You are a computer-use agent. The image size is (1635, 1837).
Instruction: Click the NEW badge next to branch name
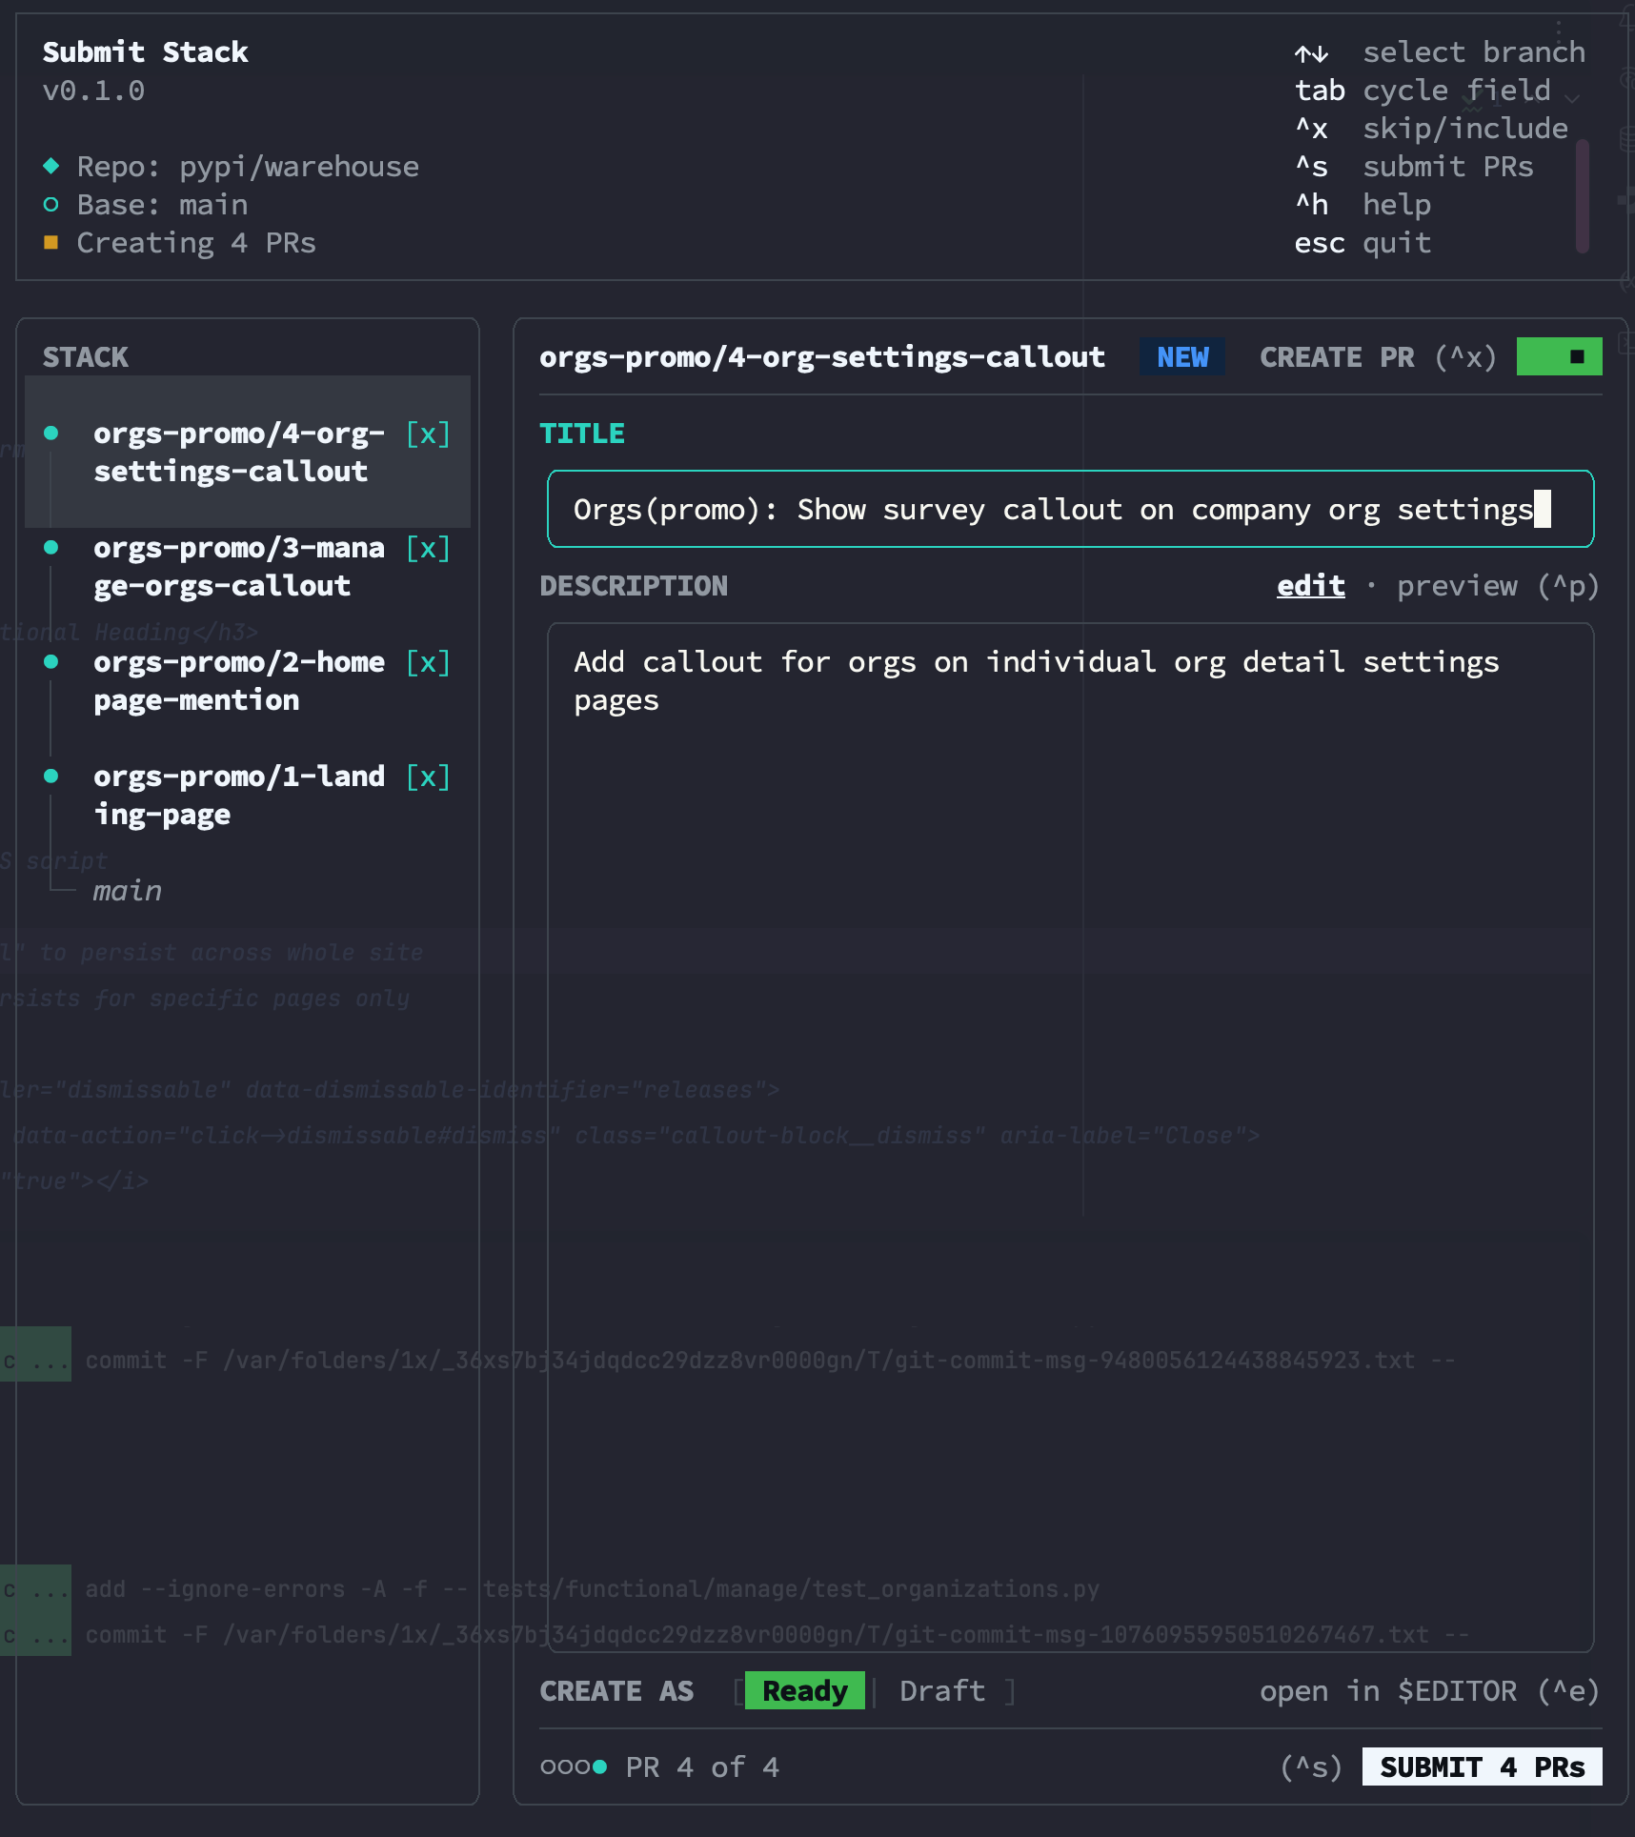(1182, 356)
